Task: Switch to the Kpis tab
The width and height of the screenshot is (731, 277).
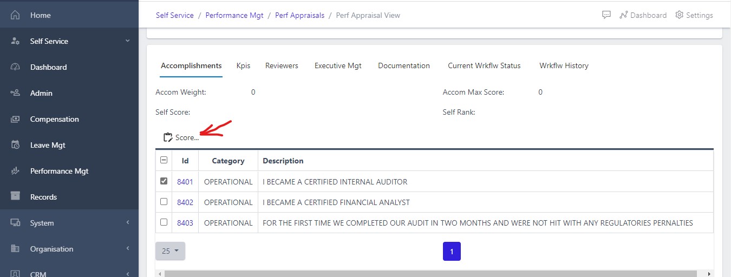Action: 243,65
